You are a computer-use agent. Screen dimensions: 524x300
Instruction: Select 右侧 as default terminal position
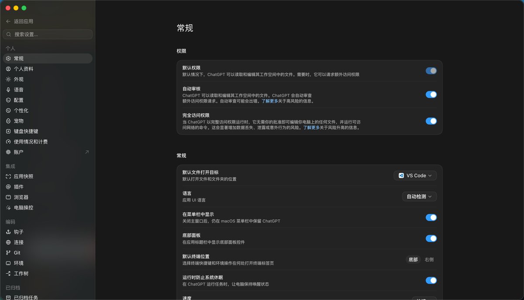pos(429,259)
